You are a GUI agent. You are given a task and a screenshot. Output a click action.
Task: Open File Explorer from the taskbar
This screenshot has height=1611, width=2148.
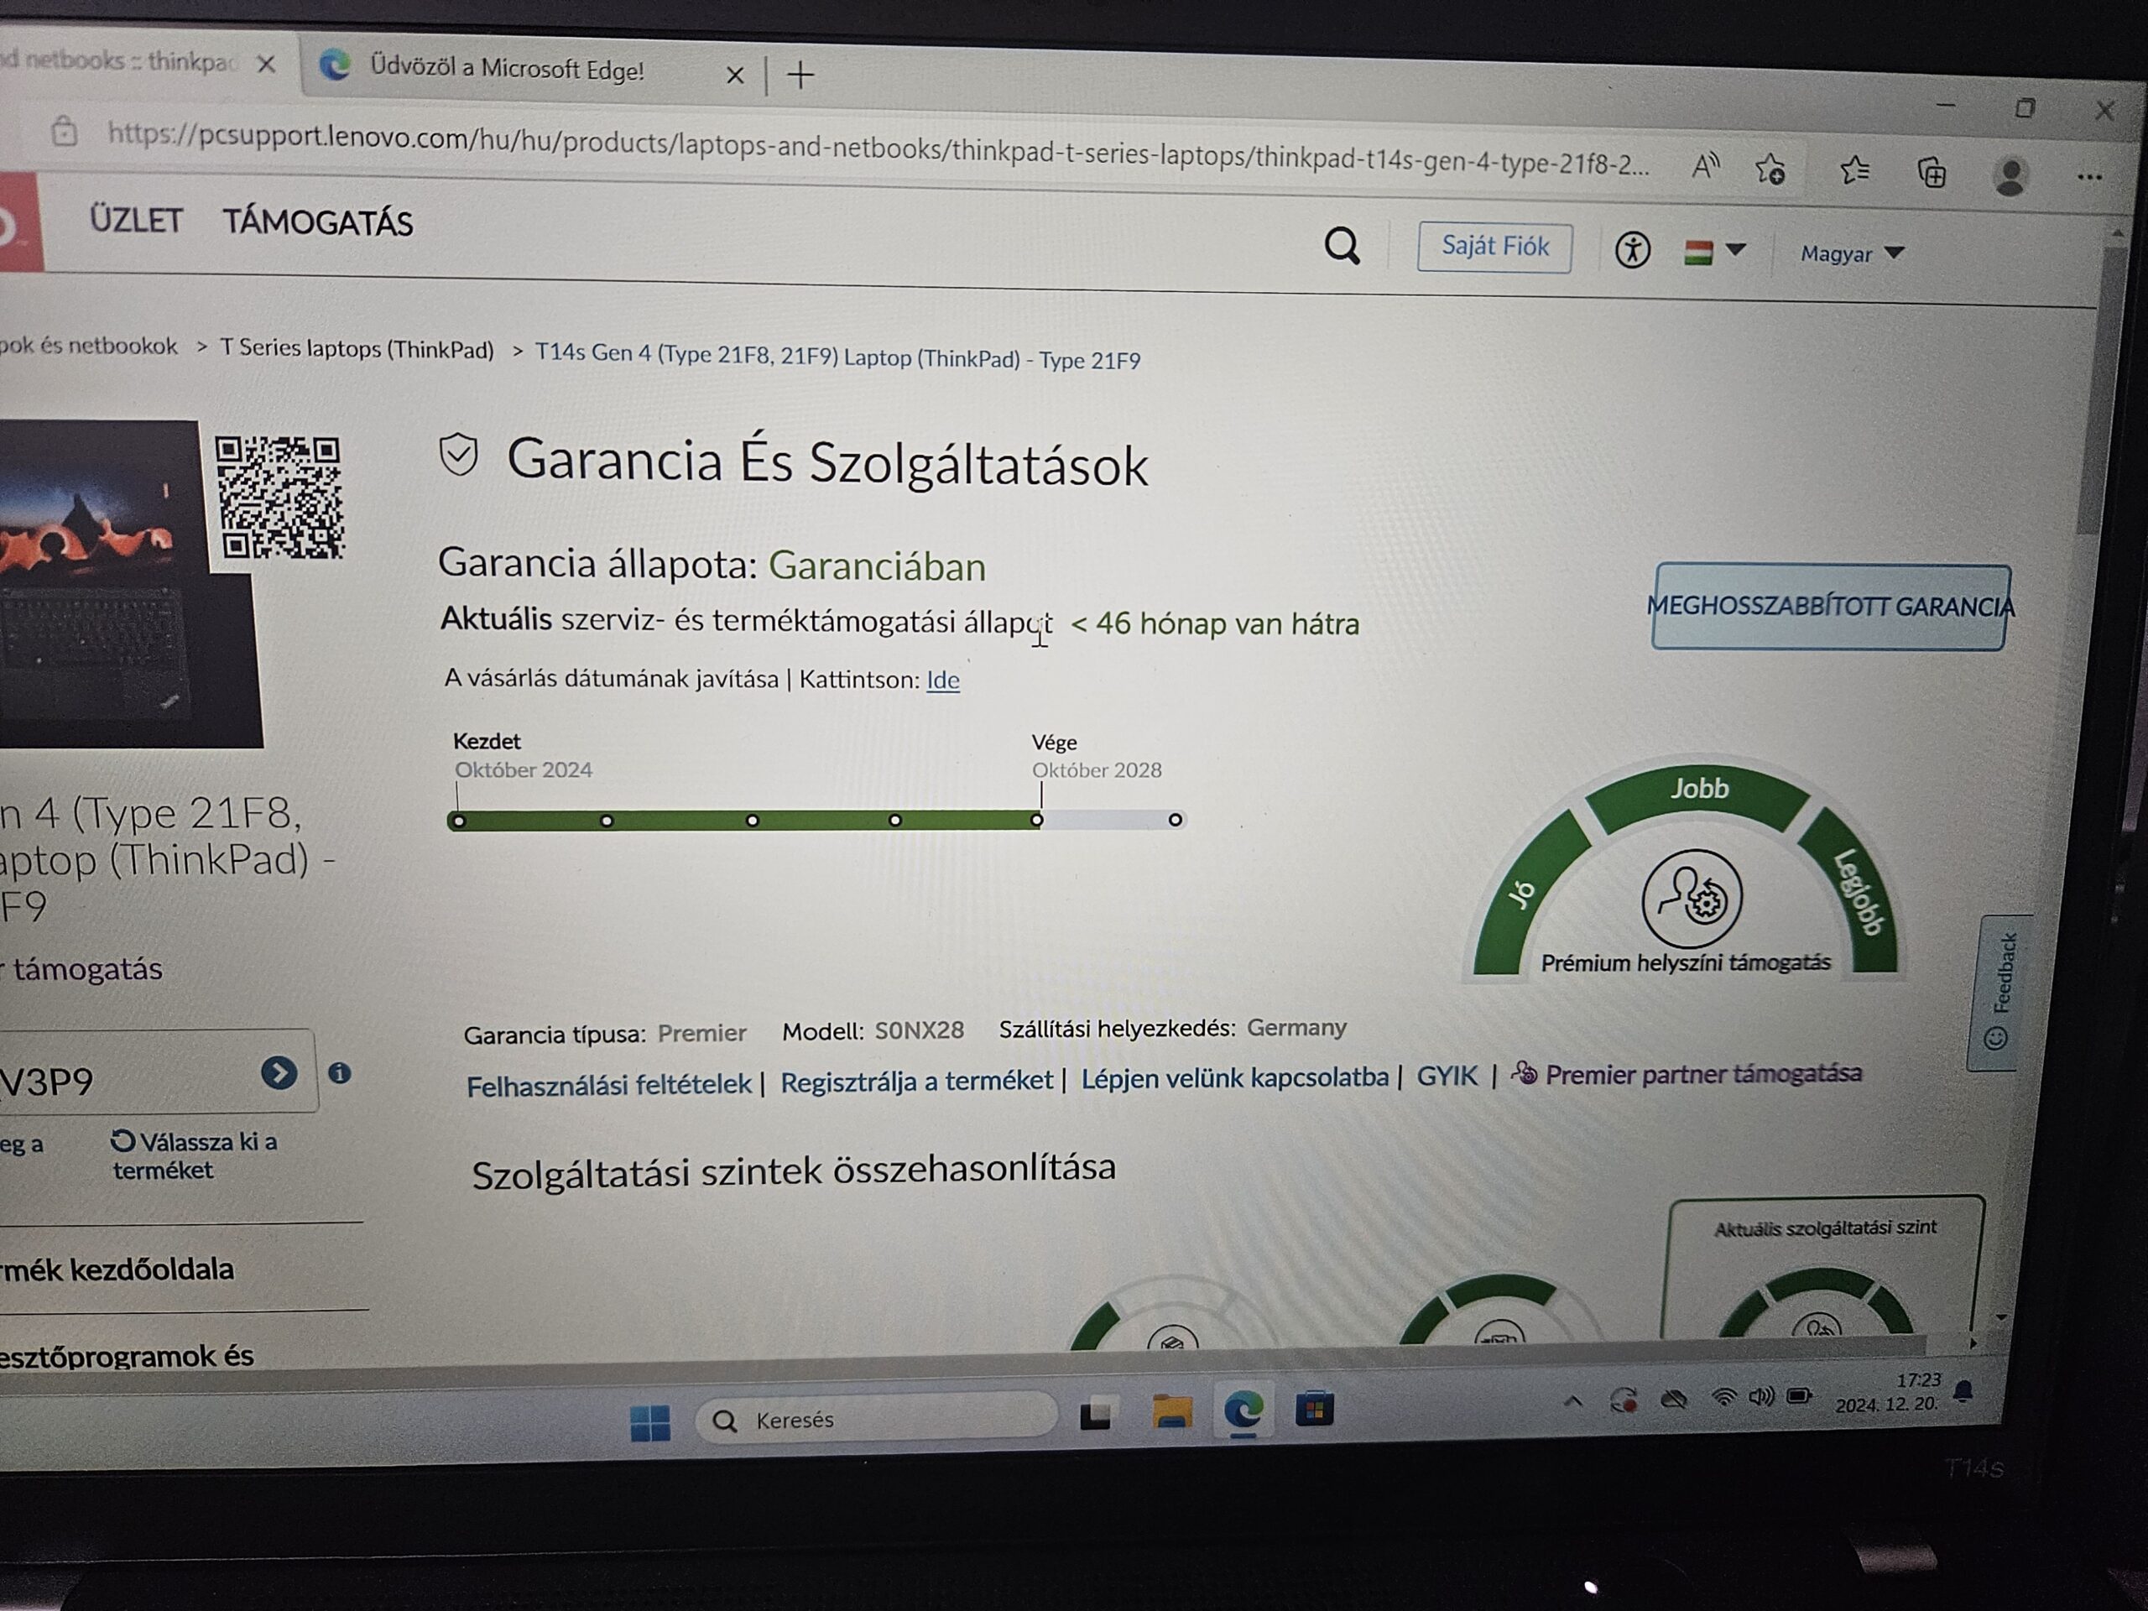(1171, 1412)
